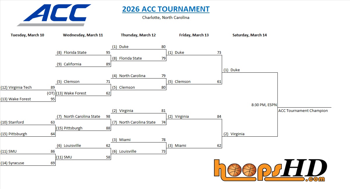Click the Thursday, March 12 header

138,35
